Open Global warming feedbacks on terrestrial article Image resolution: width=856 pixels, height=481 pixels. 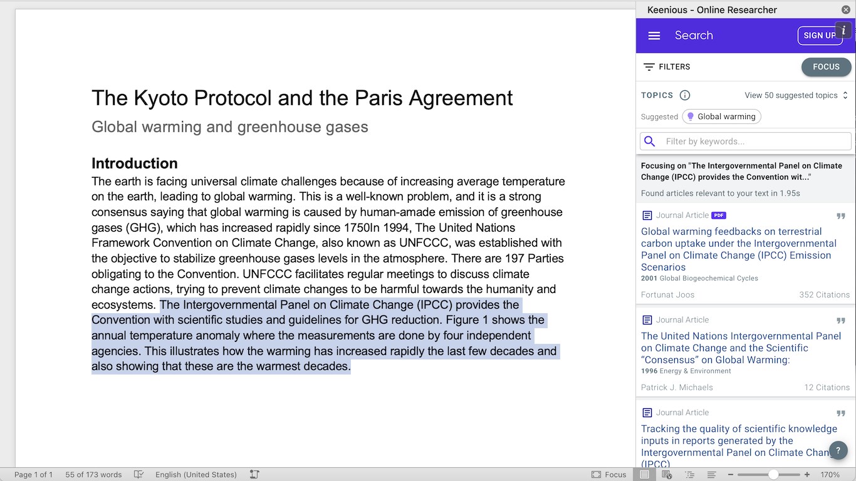click(739, 249)
